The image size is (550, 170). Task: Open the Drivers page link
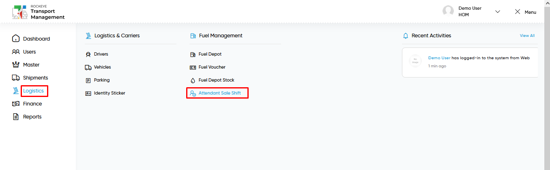101,54
